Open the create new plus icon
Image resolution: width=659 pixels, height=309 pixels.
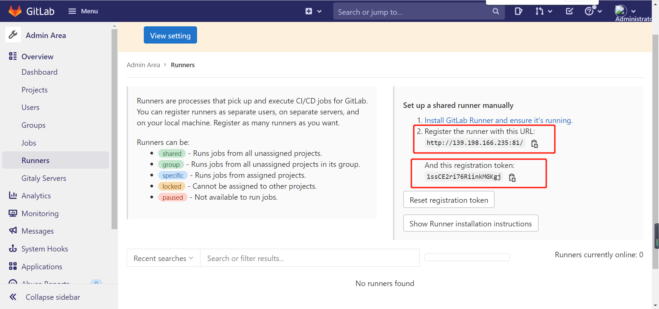point(309,11)
